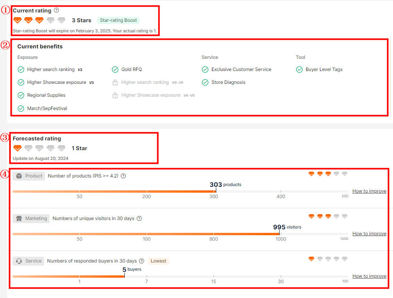
Task: Click the 303 products progress bar marker
Action: 216,191
